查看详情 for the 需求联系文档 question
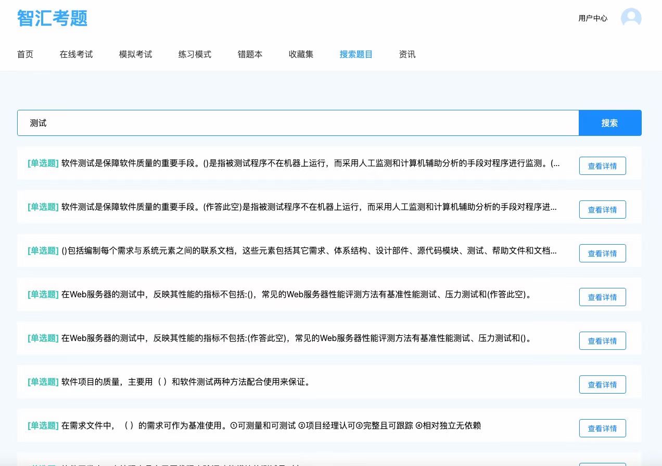Image resolution: width=662 pixels, height=466 pixels. coord(602,253)
